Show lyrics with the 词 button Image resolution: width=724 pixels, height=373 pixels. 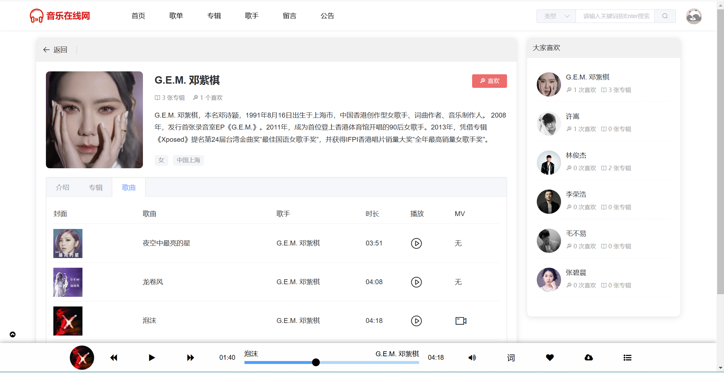(511, 357)
